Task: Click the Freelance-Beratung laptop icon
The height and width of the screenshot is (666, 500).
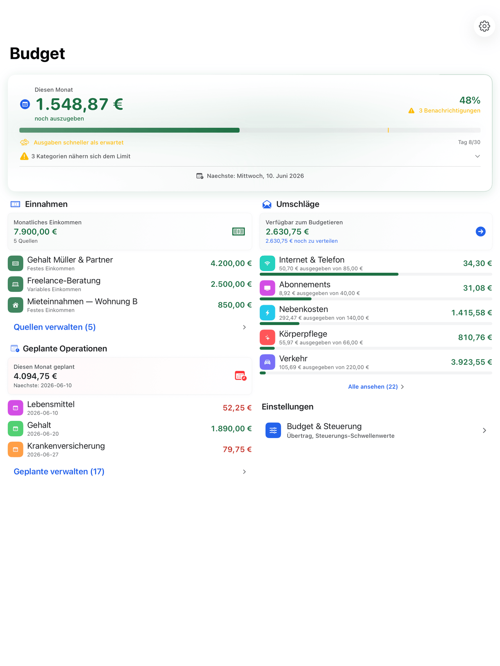Action: click(x=16, y=284)
